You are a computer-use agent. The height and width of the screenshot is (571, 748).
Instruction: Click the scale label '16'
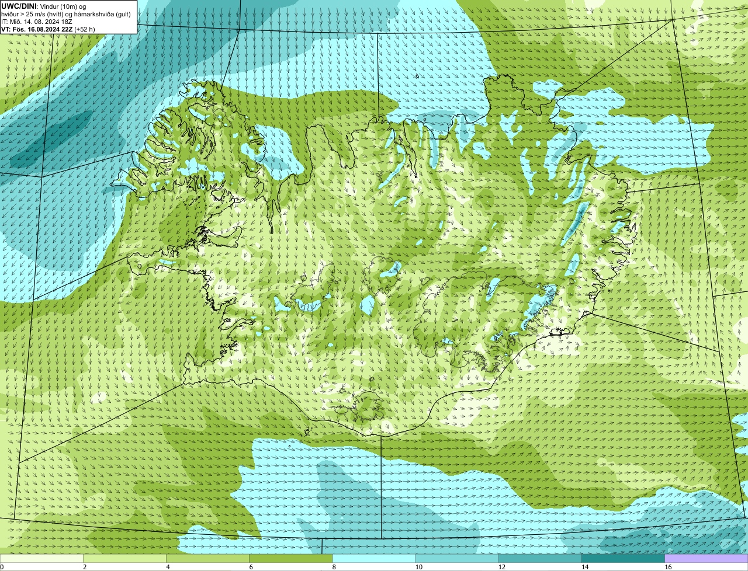668,567
